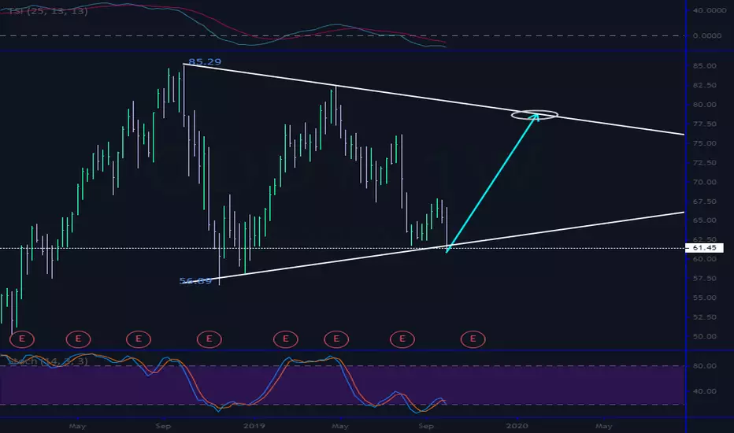Click the 77.50 price axis label

click(705, 124)
